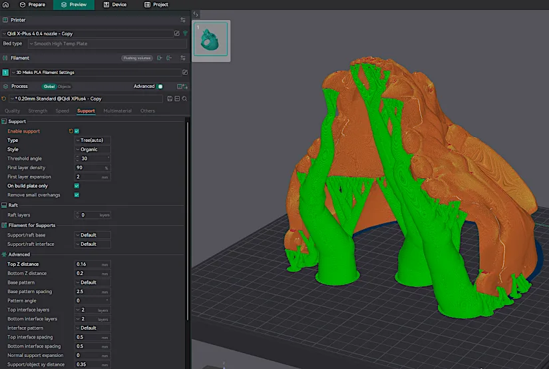The image size is (549, 369).
Task: Click Raft layers stepper field
Action: coord(92,215)
